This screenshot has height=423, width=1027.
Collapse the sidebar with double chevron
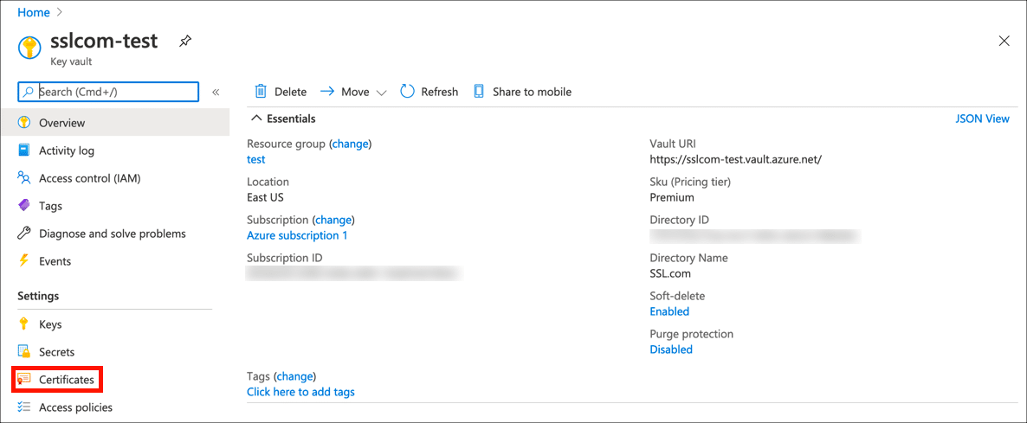[x=216, y=92]
